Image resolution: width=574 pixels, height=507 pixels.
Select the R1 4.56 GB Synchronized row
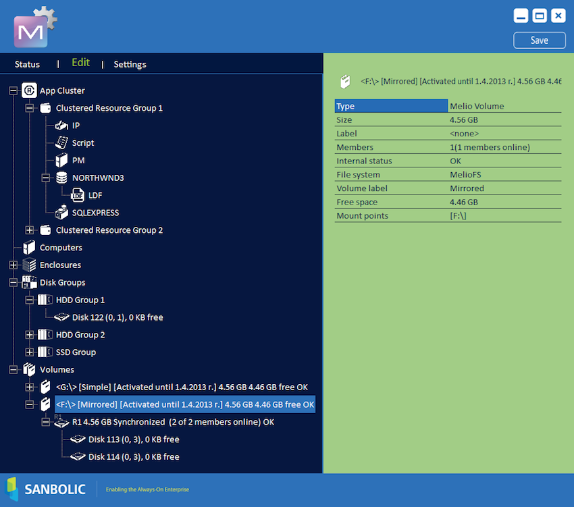coord(173,422)
